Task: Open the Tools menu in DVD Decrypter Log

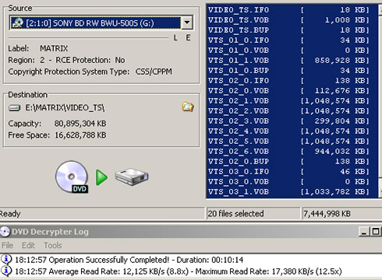Action: 52,245
